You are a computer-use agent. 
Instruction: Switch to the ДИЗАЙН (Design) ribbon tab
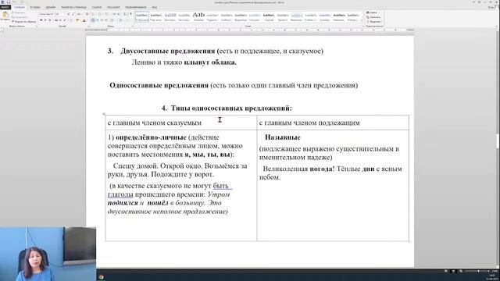pos(50,7)
